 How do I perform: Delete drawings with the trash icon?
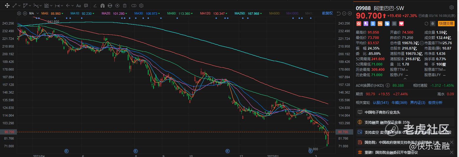pos(125,5)
